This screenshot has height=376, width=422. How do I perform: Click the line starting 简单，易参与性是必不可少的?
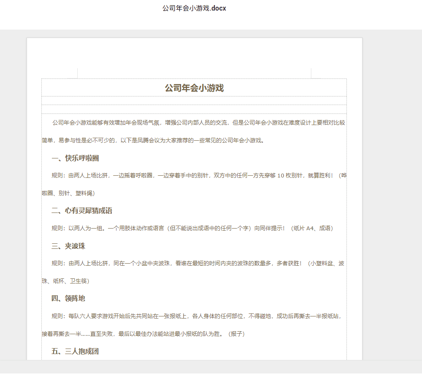(153, 140)
